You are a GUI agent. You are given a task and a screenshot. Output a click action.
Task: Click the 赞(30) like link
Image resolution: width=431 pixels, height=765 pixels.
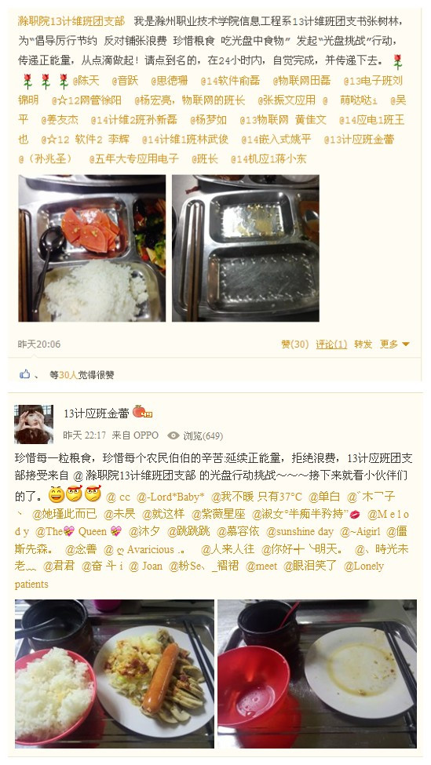click(295, 344)
